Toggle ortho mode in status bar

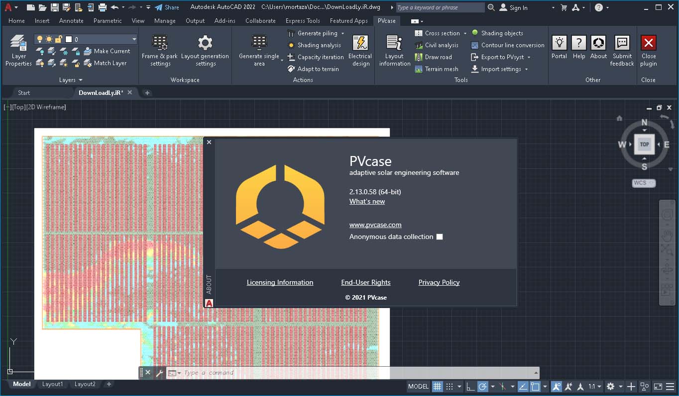click(x=470, y=386)
